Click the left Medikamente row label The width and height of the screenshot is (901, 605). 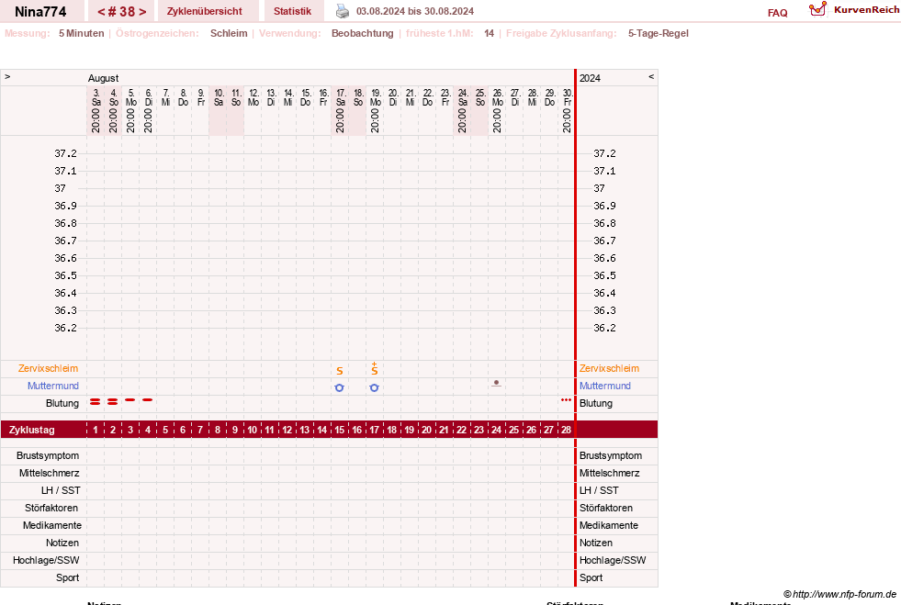pyautogui.click(x=52, y=525)
